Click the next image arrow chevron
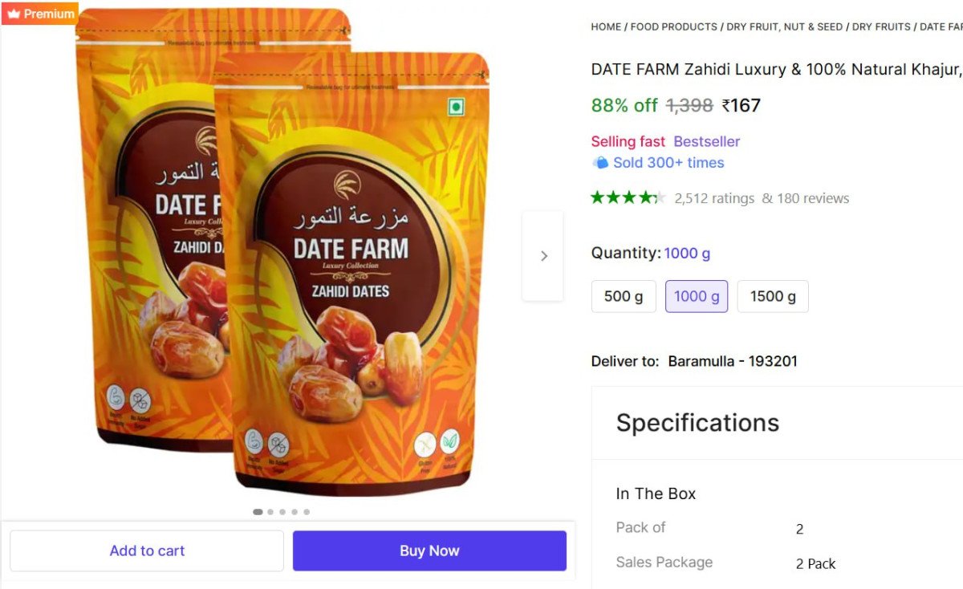Screen dimensions: 963x589 543,256
